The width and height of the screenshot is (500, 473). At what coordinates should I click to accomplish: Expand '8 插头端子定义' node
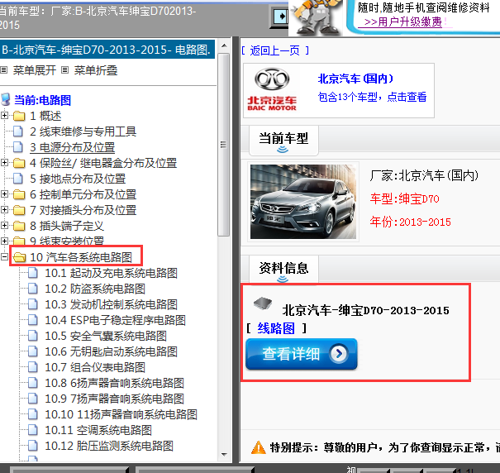pyautogui.click(x=4, y=225)
